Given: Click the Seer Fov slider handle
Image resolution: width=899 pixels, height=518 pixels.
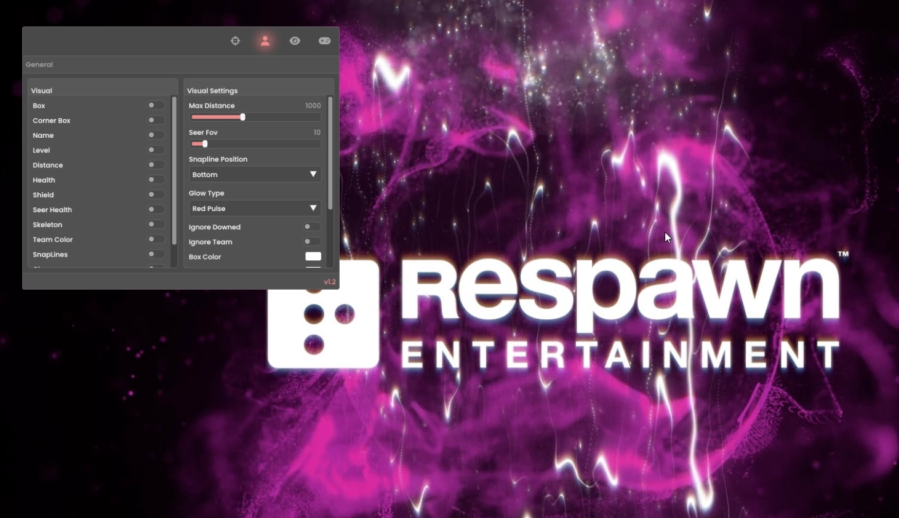Looking at the screenshot, I should (205, 144).
